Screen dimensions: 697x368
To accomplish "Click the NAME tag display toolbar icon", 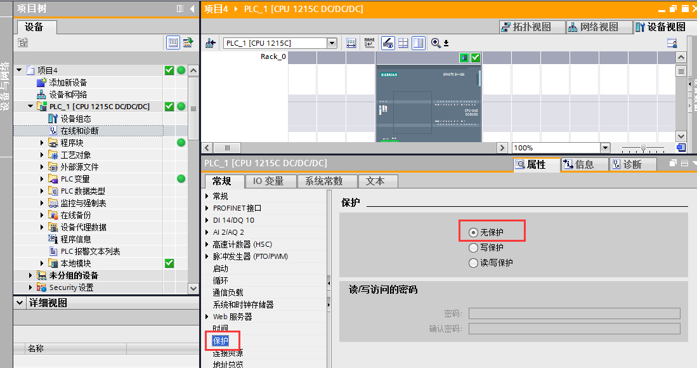I will [x=369, y=43].
